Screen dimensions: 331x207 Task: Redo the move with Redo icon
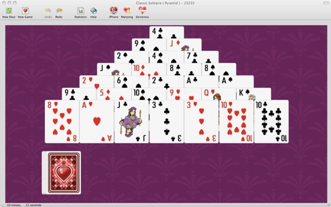(59, 13)
